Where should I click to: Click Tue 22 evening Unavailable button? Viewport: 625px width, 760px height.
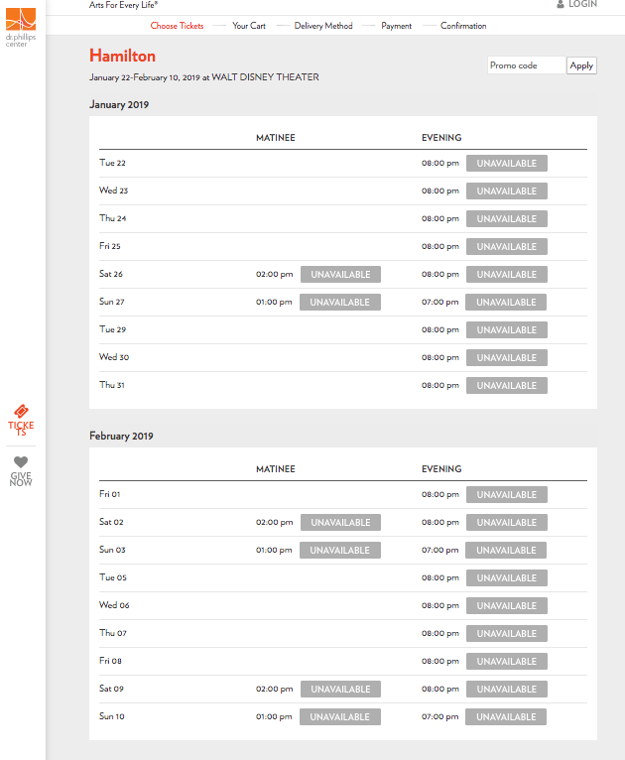point(507,164)
